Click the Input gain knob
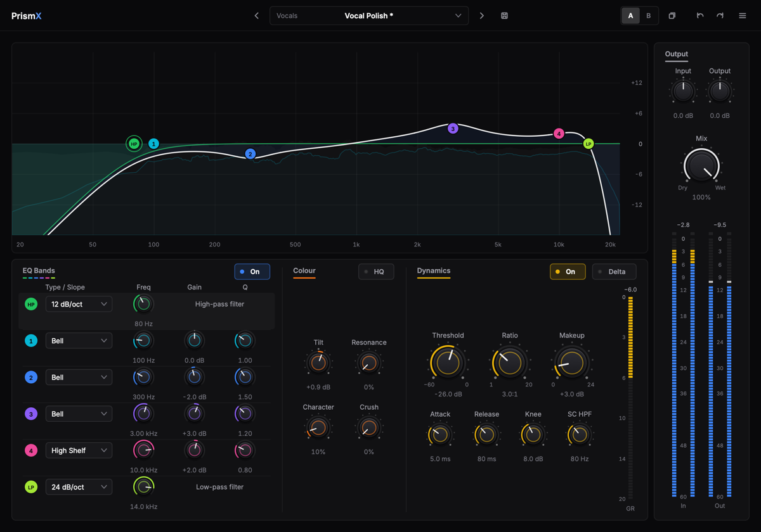Image resolution: width=761 pixels, height=532 pixels. (683, 92)
